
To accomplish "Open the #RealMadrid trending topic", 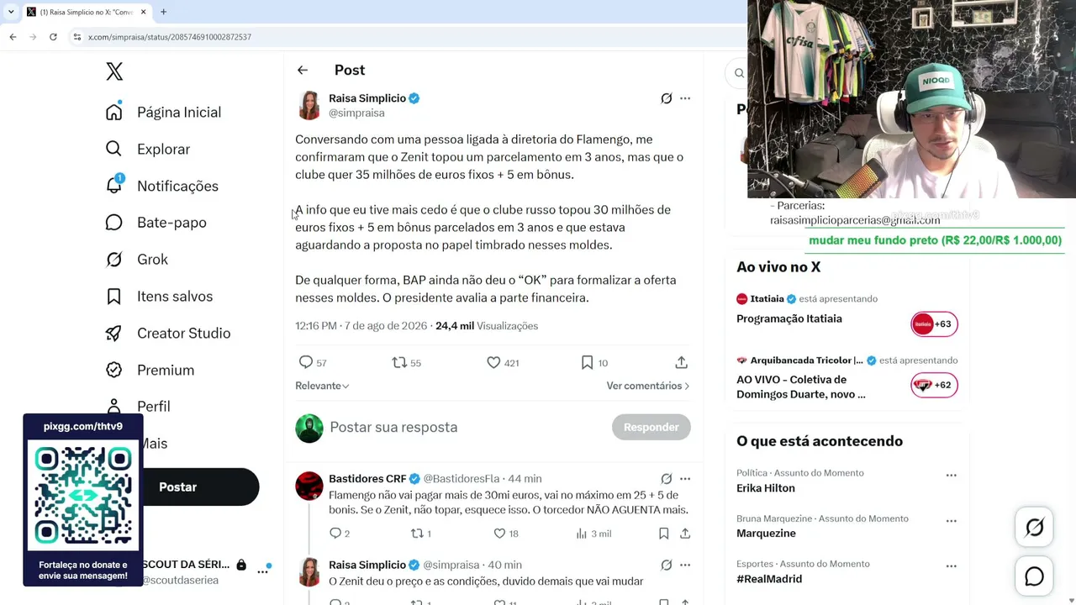I will pyautogui.click(x=769, y=579).
